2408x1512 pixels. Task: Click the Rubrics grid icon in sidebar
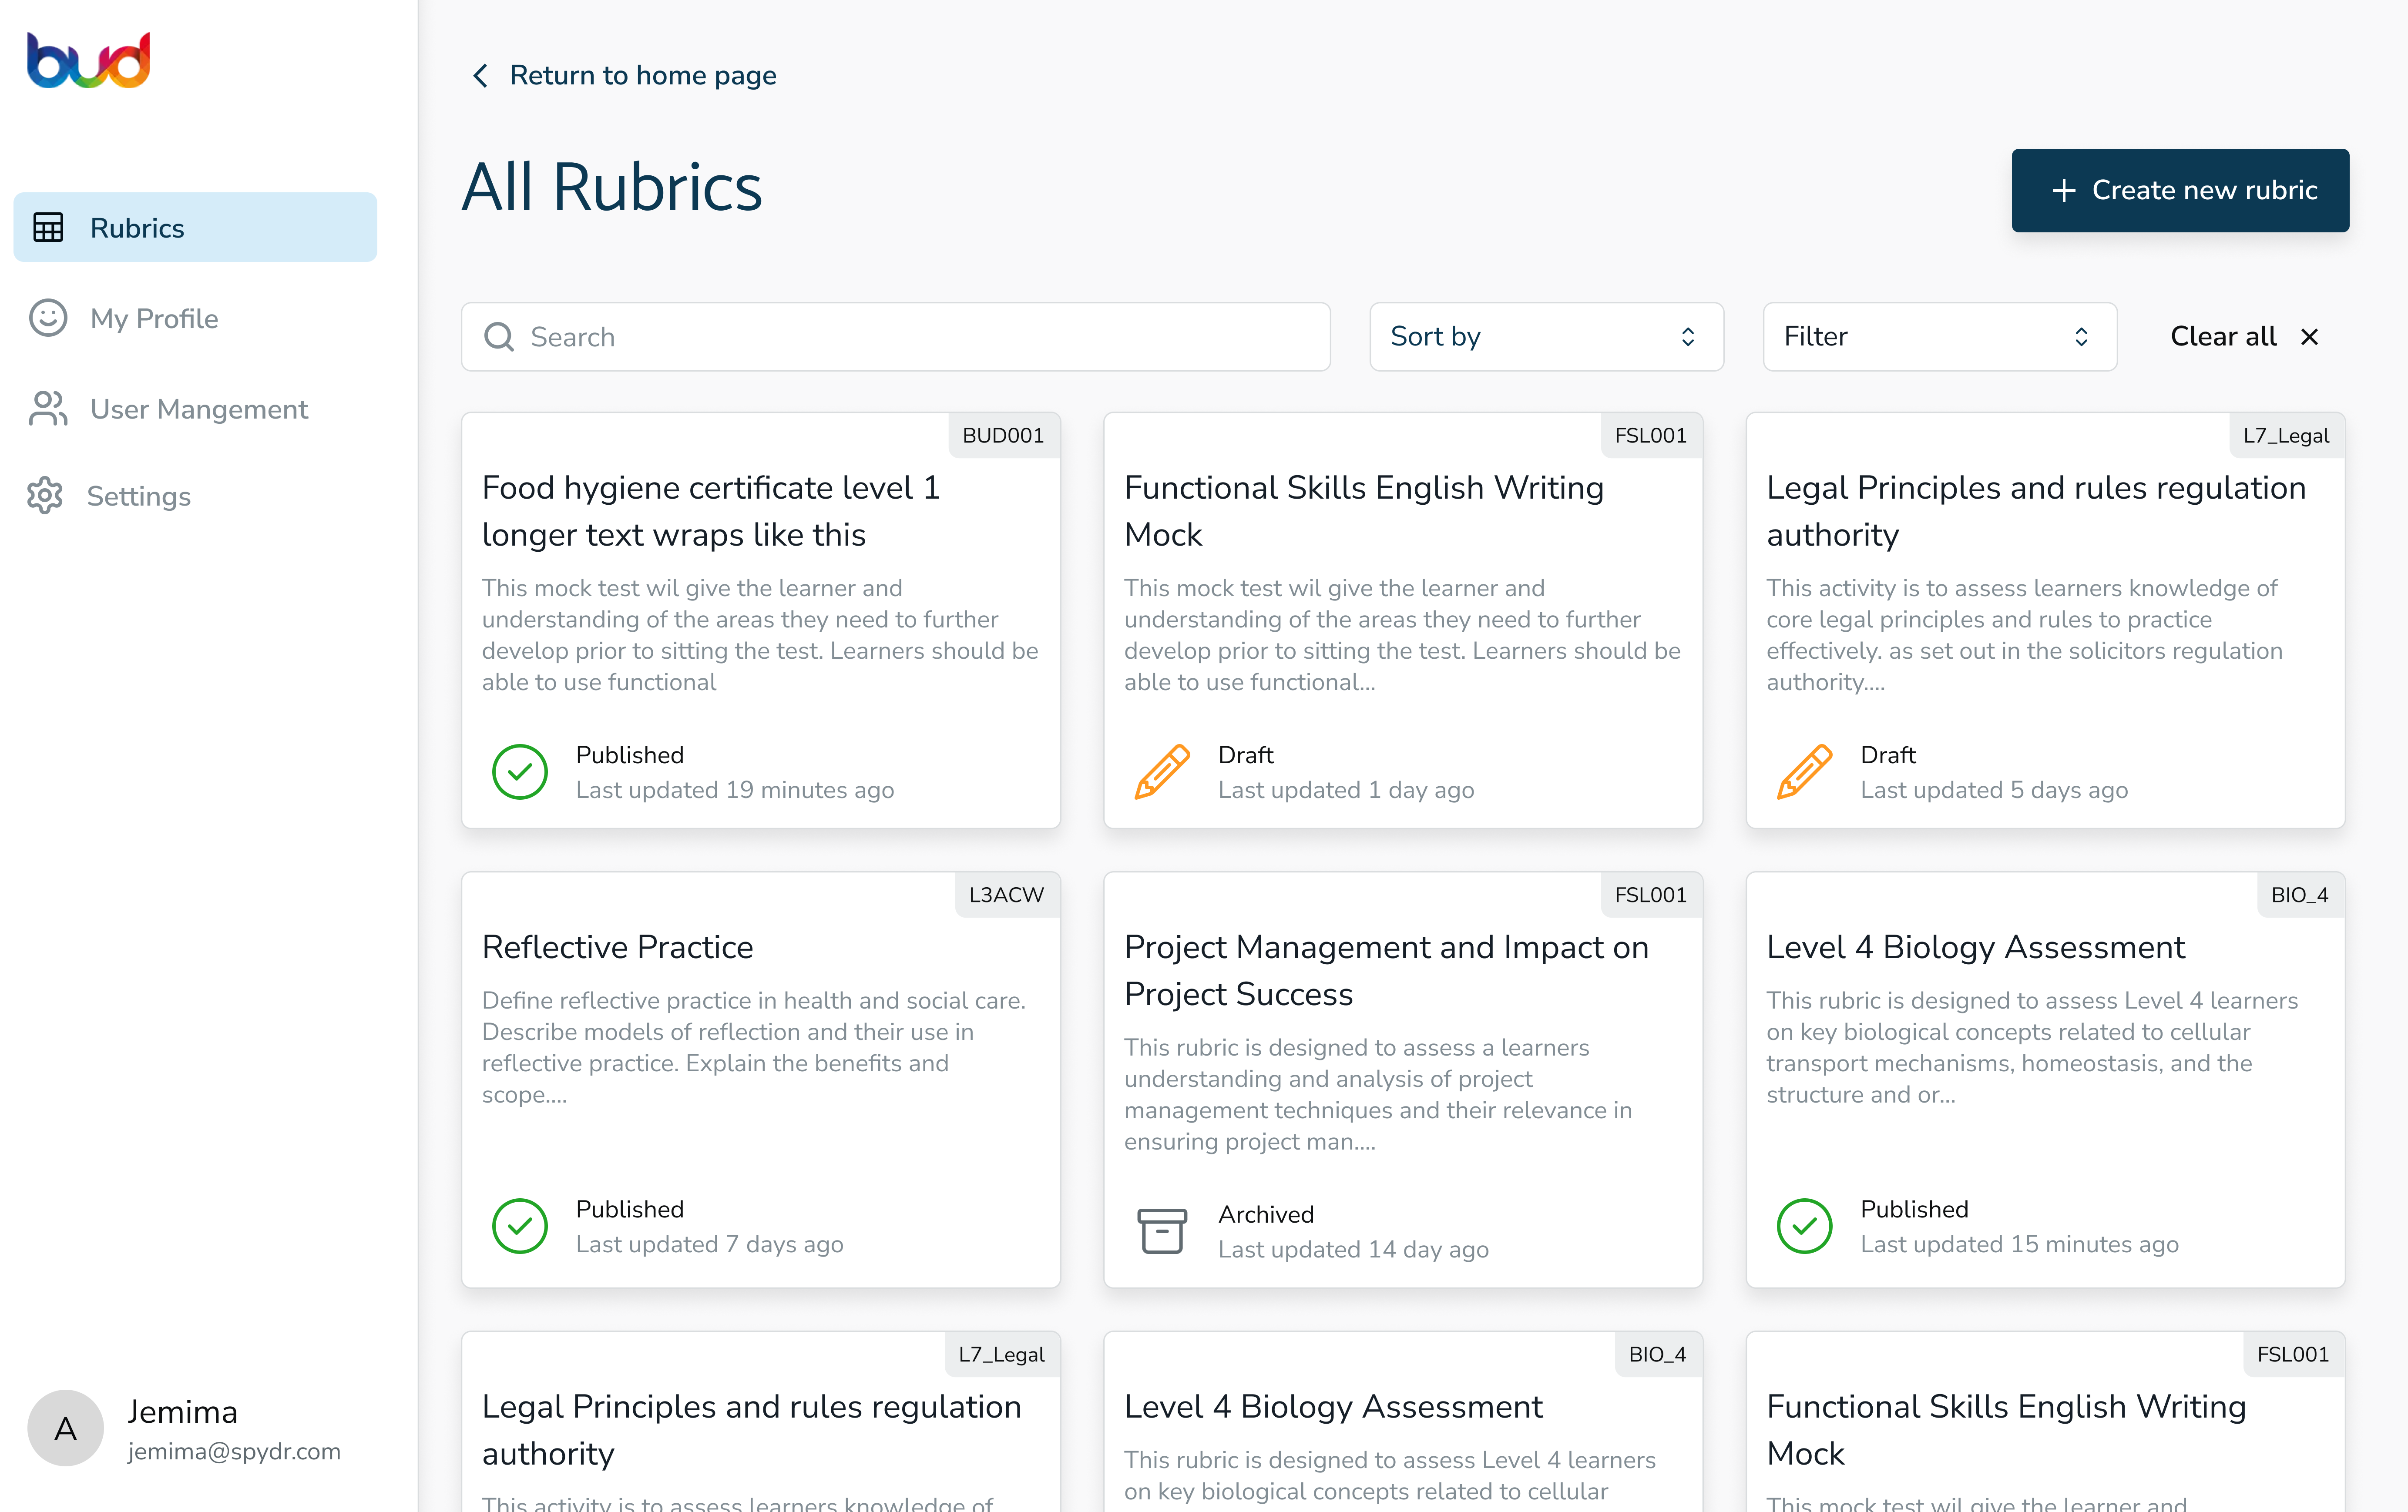click(48, 228)
